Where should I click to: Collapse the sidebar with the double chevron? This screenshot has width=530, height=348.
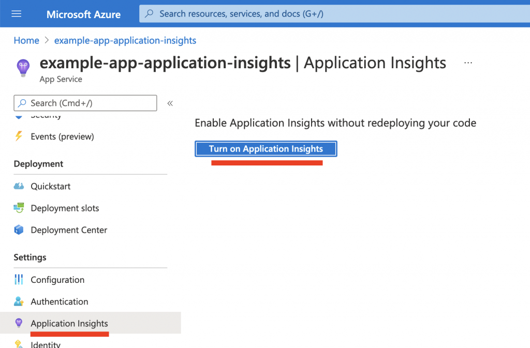[x=170, y=103]
